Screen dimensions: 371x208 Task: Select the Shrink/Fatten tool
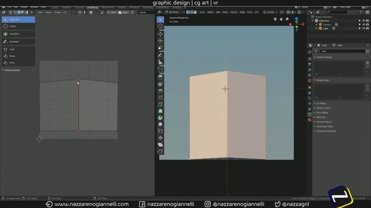click(x=161, y=138)
